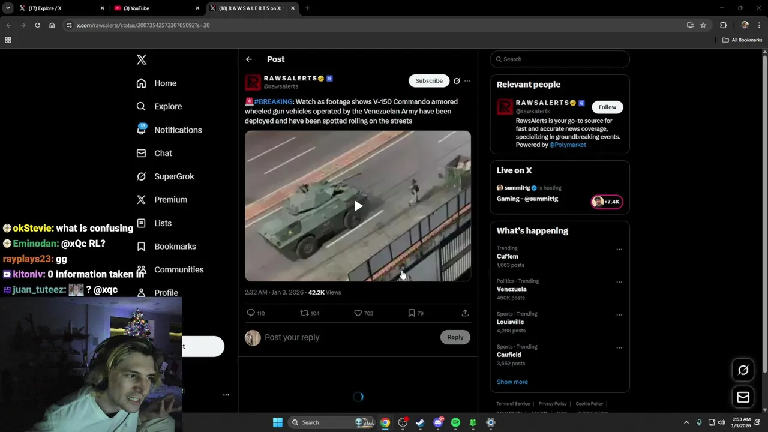The image size is (768, 432).
Task: Open Bookmarks in the sidebar
Action: click(166, 247)
